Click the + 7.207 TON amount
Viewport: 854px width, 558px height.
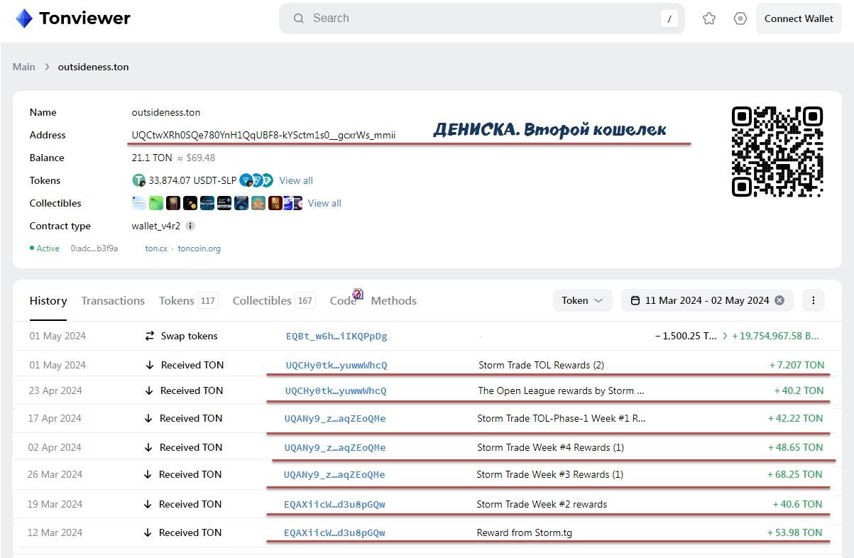[796, 365]
